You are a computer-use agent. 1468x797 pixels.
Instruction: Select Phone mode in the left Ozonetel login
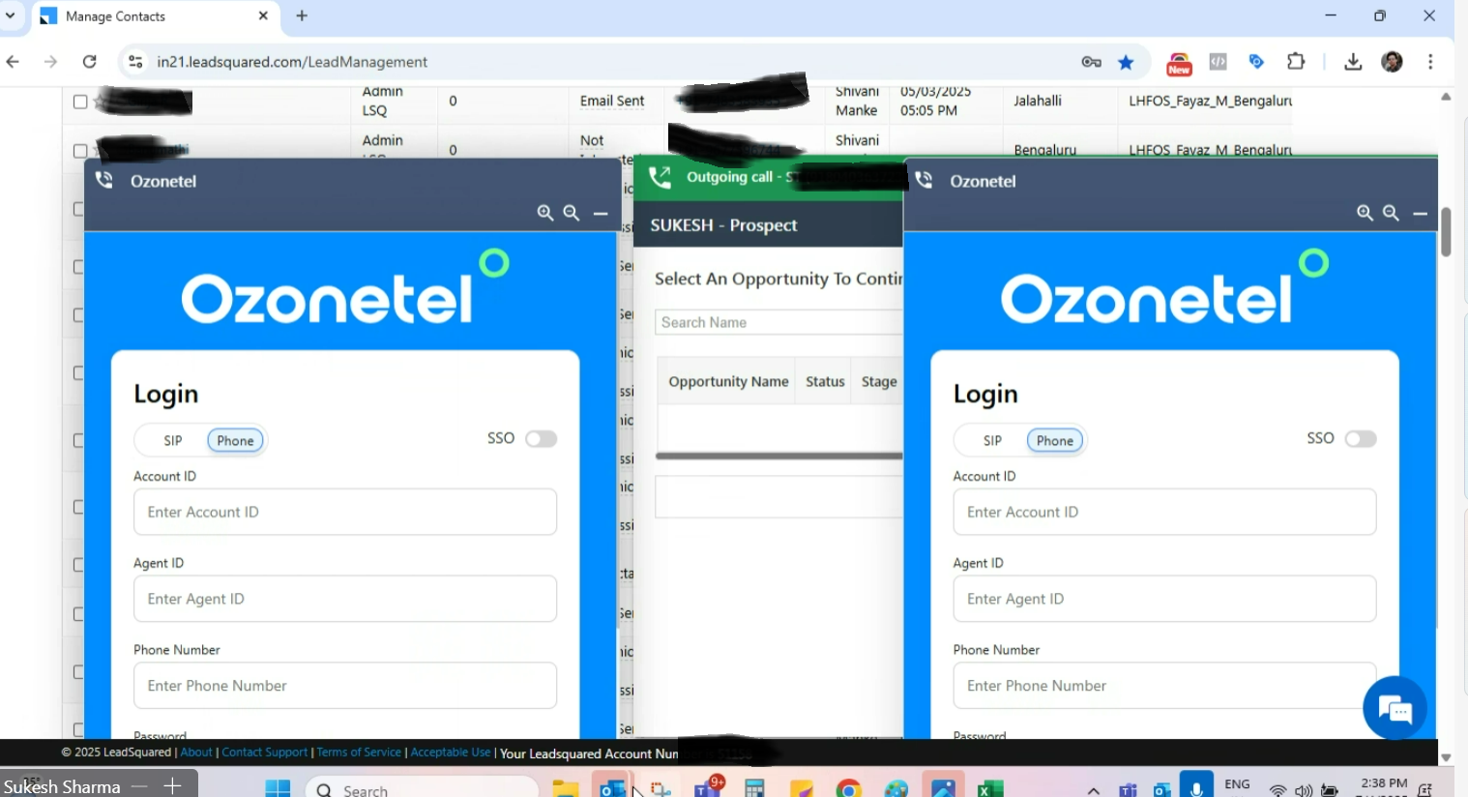coord(235,440)
